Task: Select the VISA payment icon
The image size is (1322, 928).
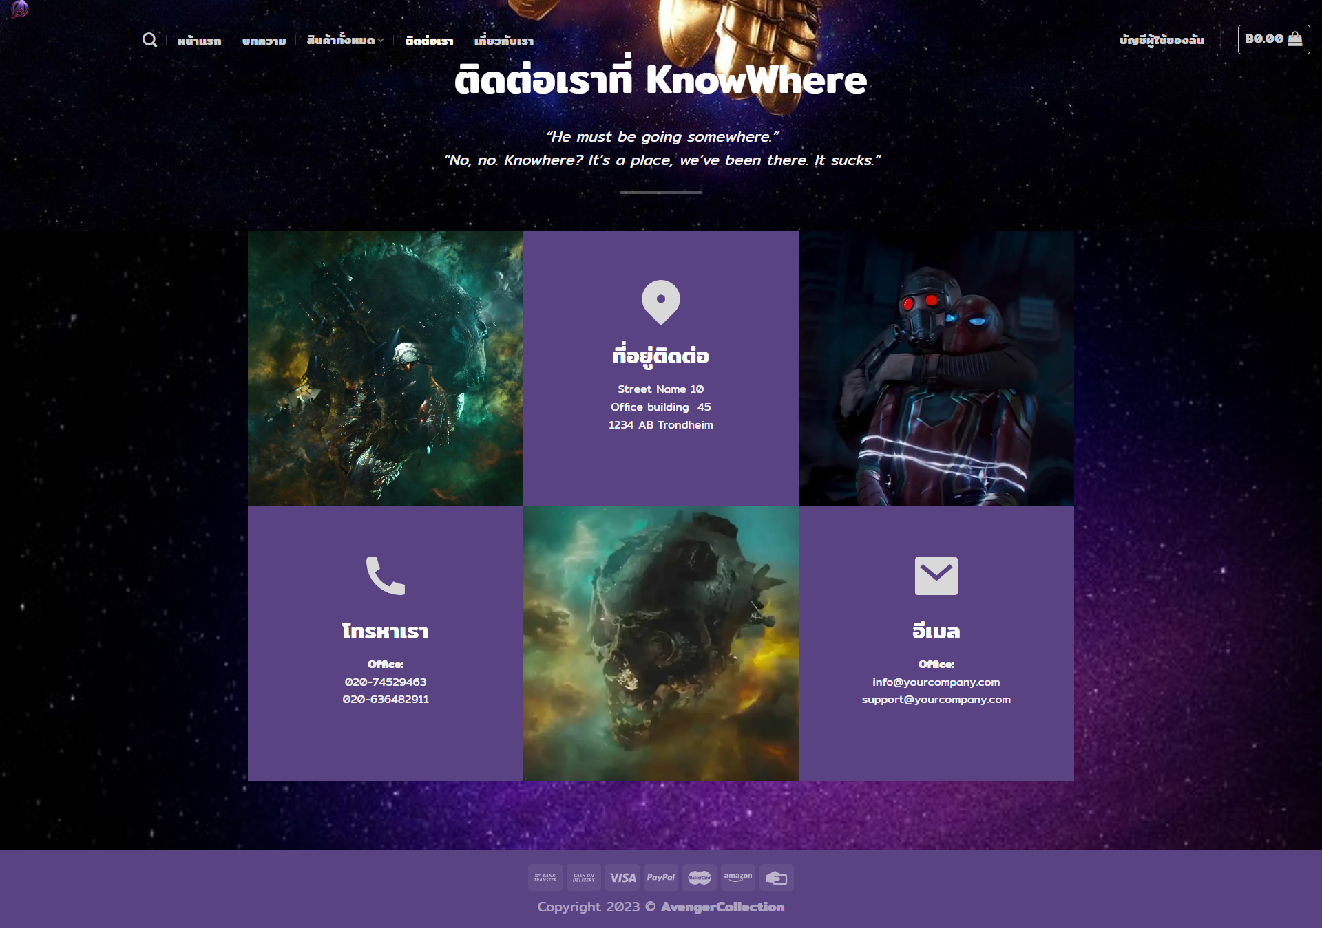Action: tap(623, 878)
